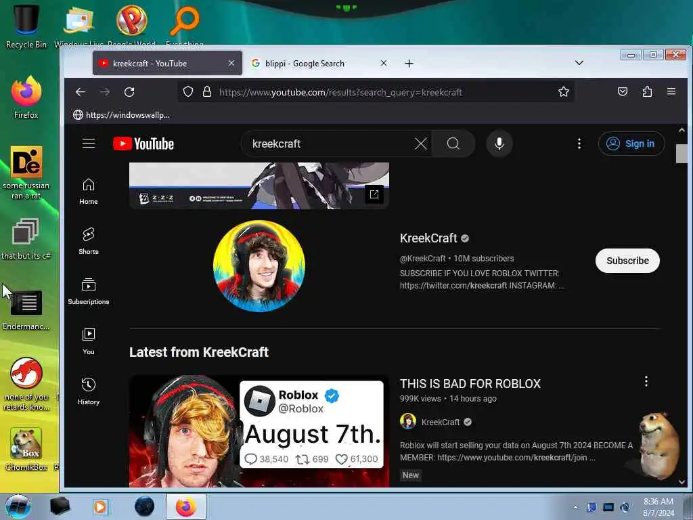Open the You section in the sidebar
The width and height of the screenshot is (693, 520).
click(89, 342)
